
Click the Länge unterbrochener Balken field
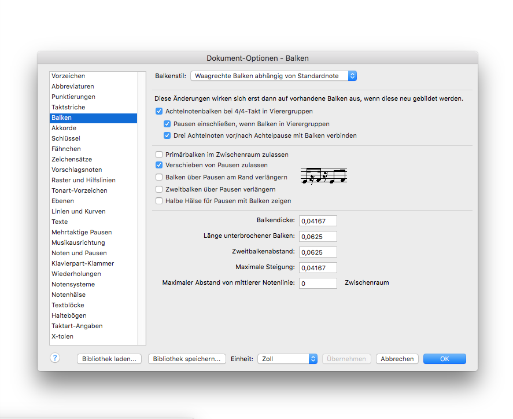tap(318, 237)
